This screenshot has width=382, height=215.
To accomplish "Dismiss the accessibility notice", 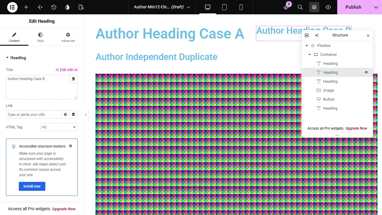I will (70, 146).
